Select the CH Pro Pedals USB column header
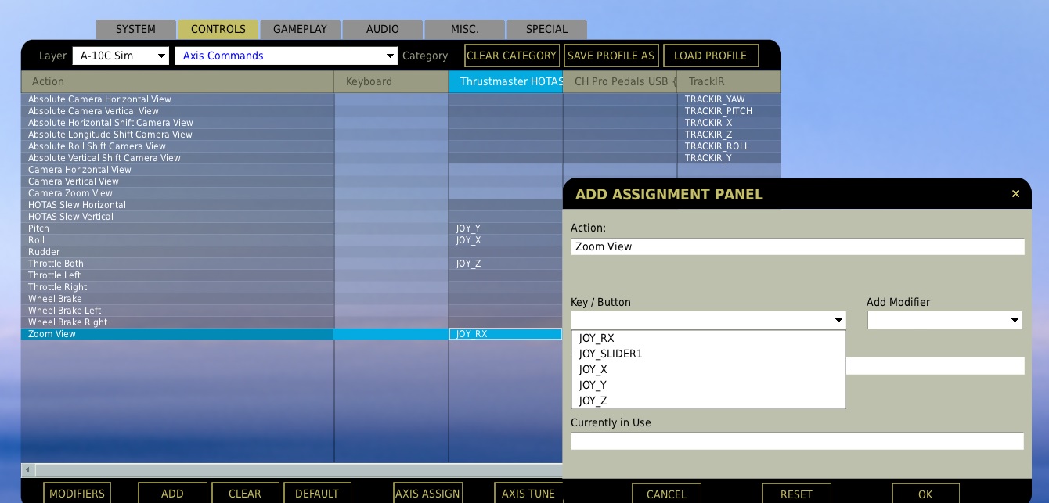The width and height of the screenshot is (1049, 503). tap(620, 81)
